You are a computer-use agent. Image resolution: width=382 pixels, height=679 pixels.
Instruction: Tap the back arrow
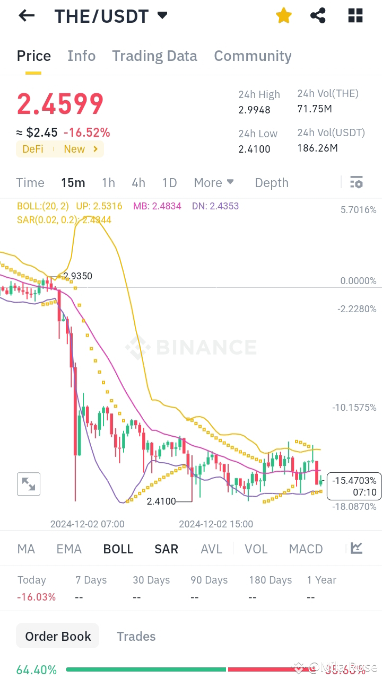pos(26,15)
